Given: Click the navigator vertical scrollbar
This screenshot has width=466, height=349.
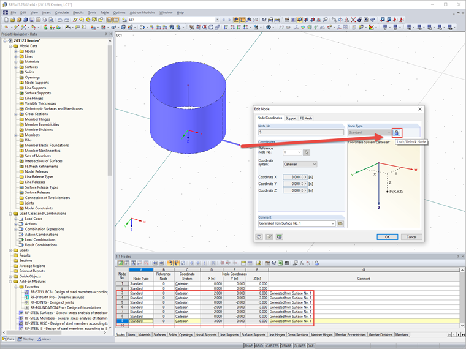Looking at the screenshot, I should pyautogui.click(x=110, y=110).
